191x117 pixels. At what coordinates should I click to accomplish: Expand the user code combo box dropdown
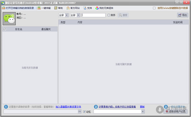(143, 112)
